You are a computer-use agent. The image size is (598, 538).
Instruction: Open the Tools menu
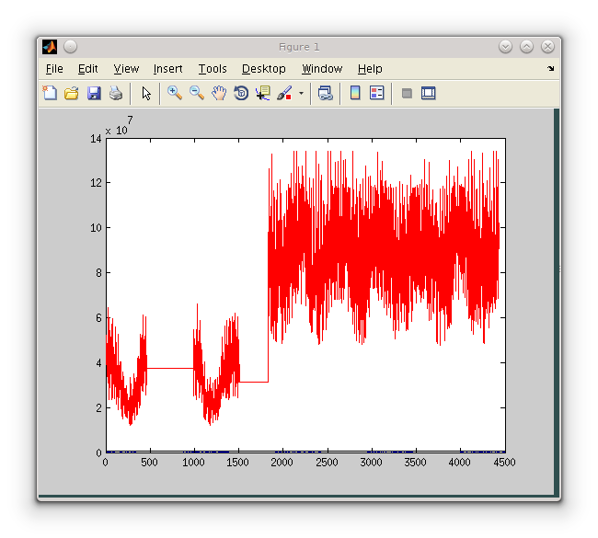[213, 69]
